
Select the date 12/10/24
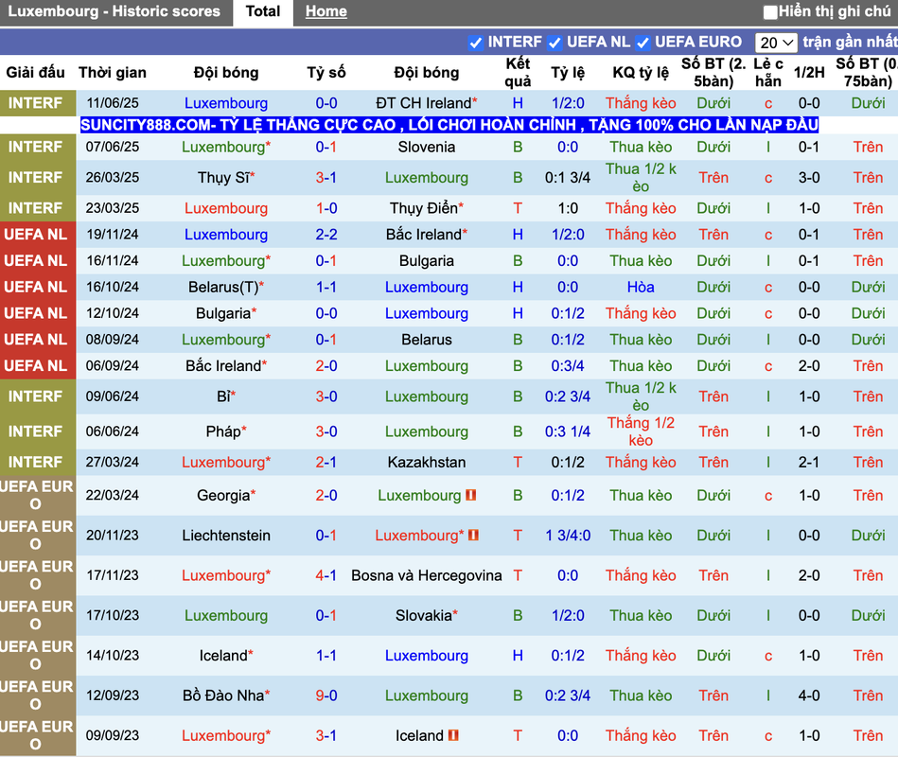tap(113, 313)
